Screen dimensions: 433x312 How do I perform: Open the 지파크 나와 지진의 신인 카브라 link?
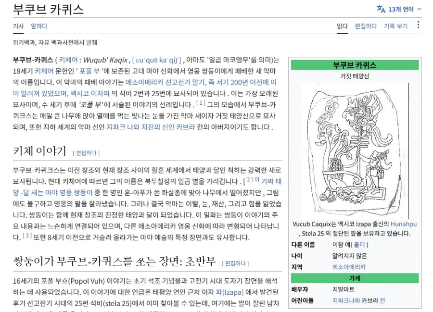(x=151, y=127)
